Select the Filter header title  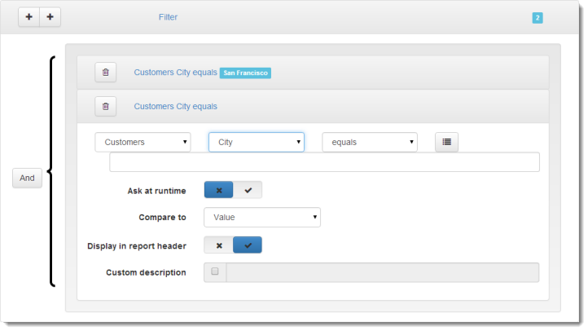[168, 17]
